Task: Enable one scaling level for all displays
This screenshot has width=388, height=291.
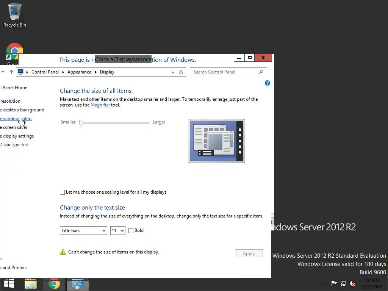Action: pos(63,192)
